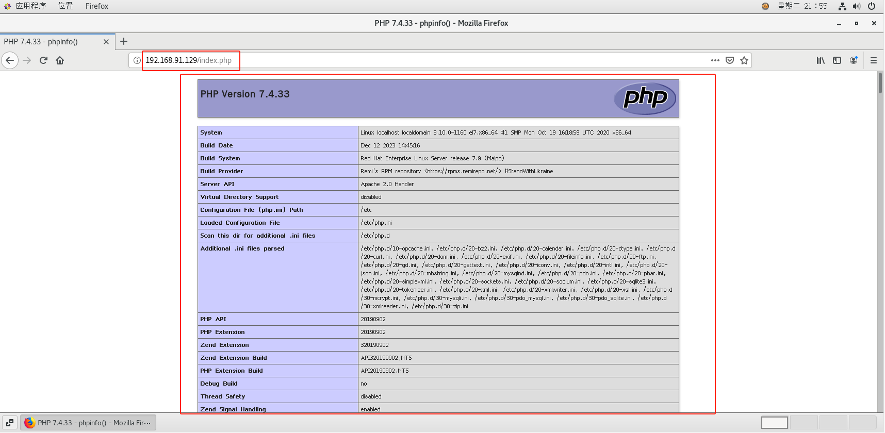Open the network connection status icon
Screen dimensions: 885x433
842,6
